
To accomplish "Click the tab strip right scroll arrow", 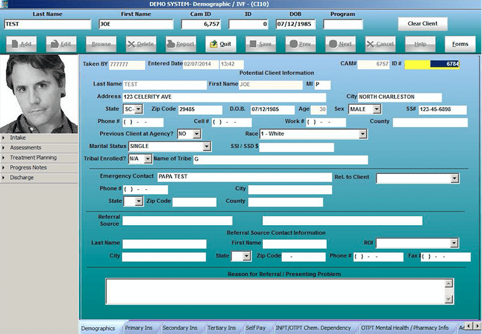I will point(477,326).
